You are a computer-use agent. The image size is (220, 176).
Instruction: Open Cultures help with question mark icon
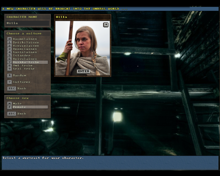pos(10,82)
